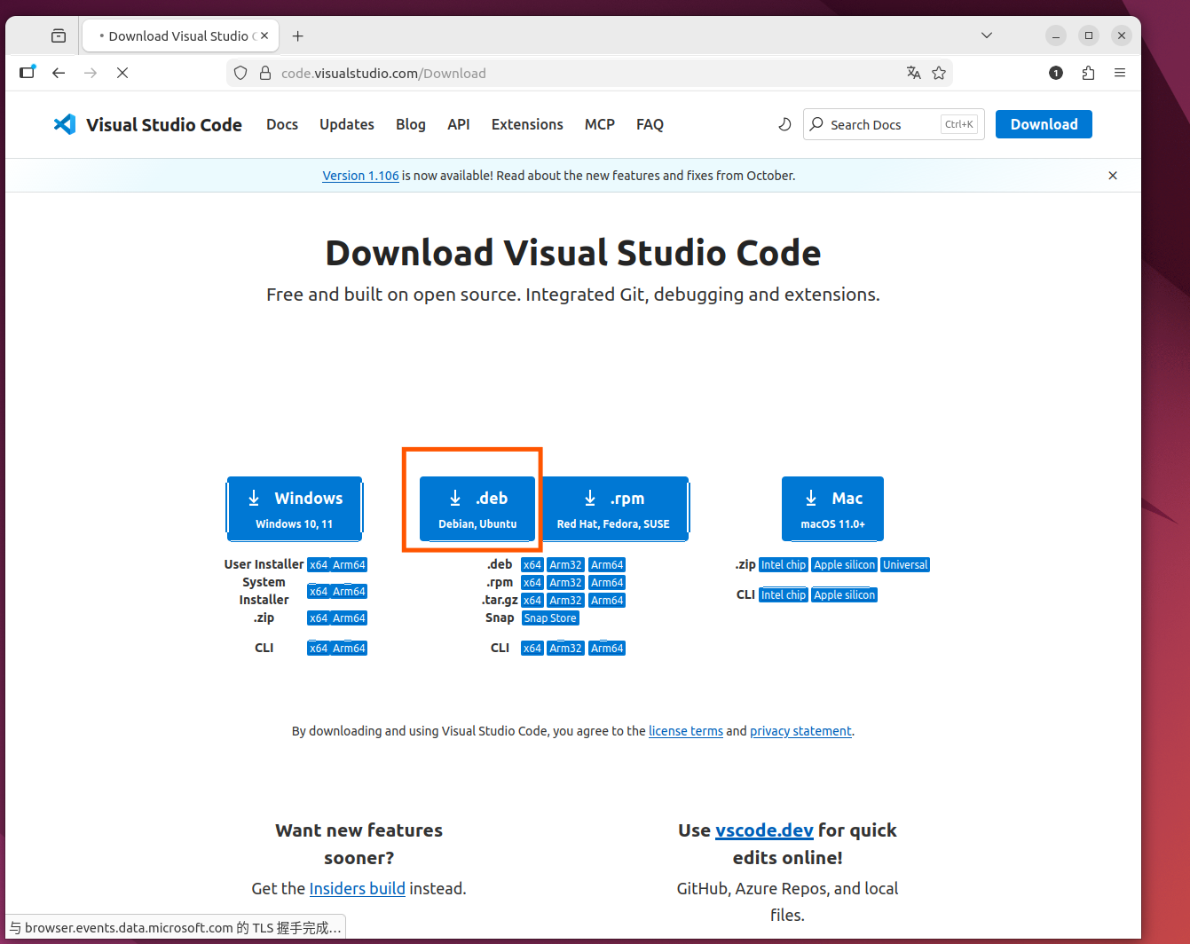The width and height of the screenshot is (1190, 944).
Task: Open the Firefox application menu
Action: (x=1120, y=73)
